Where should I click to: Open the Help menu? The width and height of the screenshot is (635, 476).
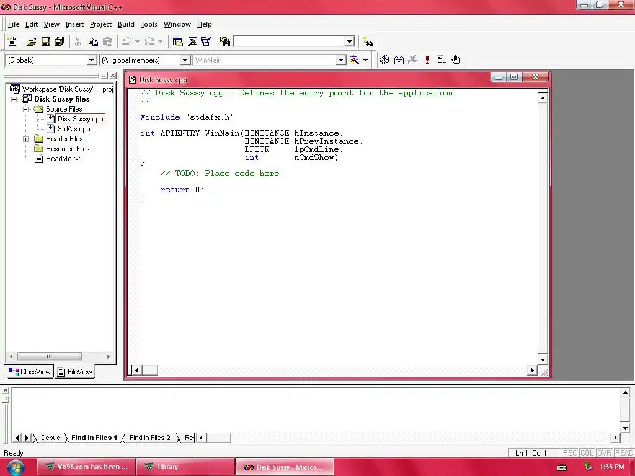click(204, 24)
